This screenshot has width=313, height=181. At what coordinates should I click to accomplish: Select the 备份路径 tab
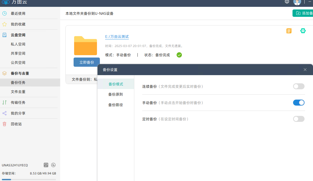(x=116, y=105)
